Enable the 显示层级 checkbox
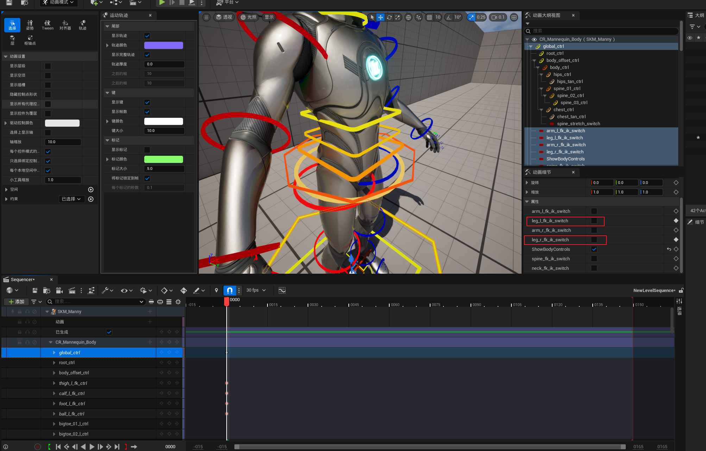706x451 pixels. pyautogui.click(x=48, y=66)
